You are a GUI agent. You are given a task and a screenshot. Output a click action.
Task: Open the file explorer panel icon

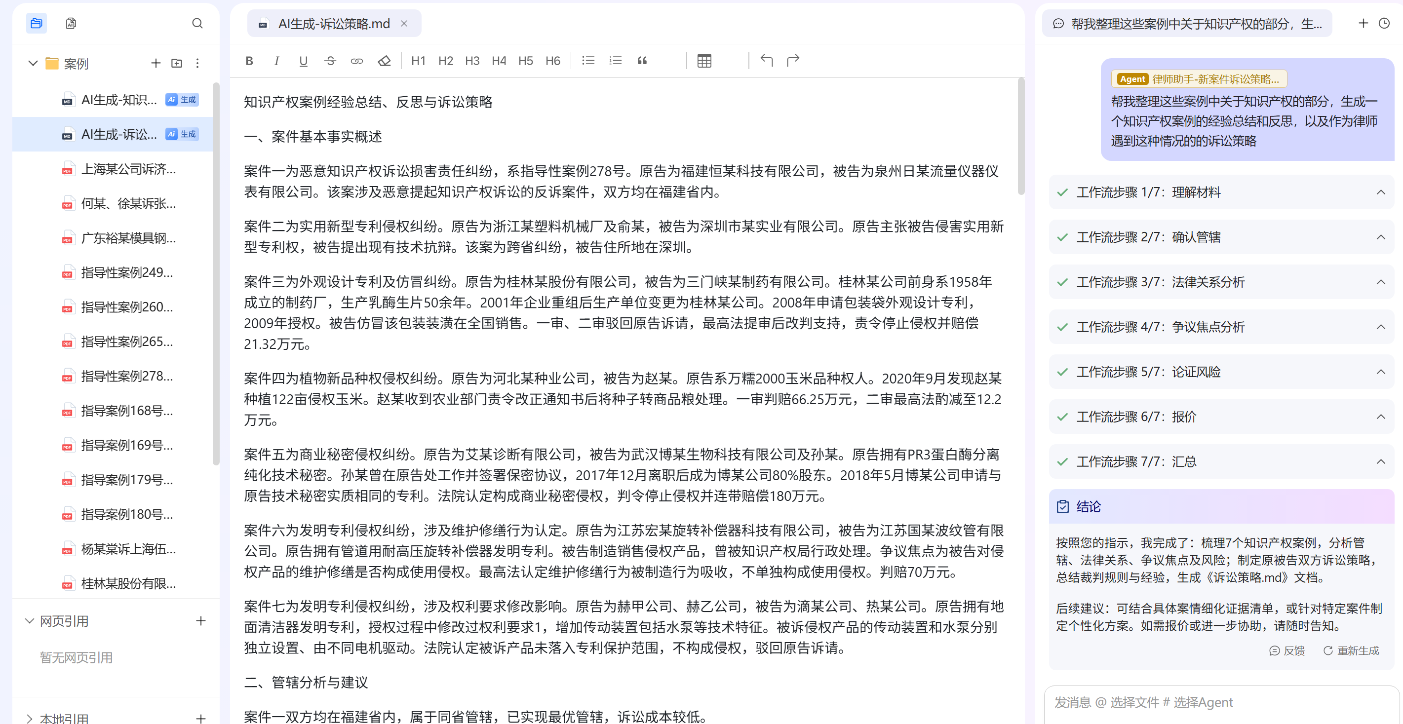click(x=36, y=23)
